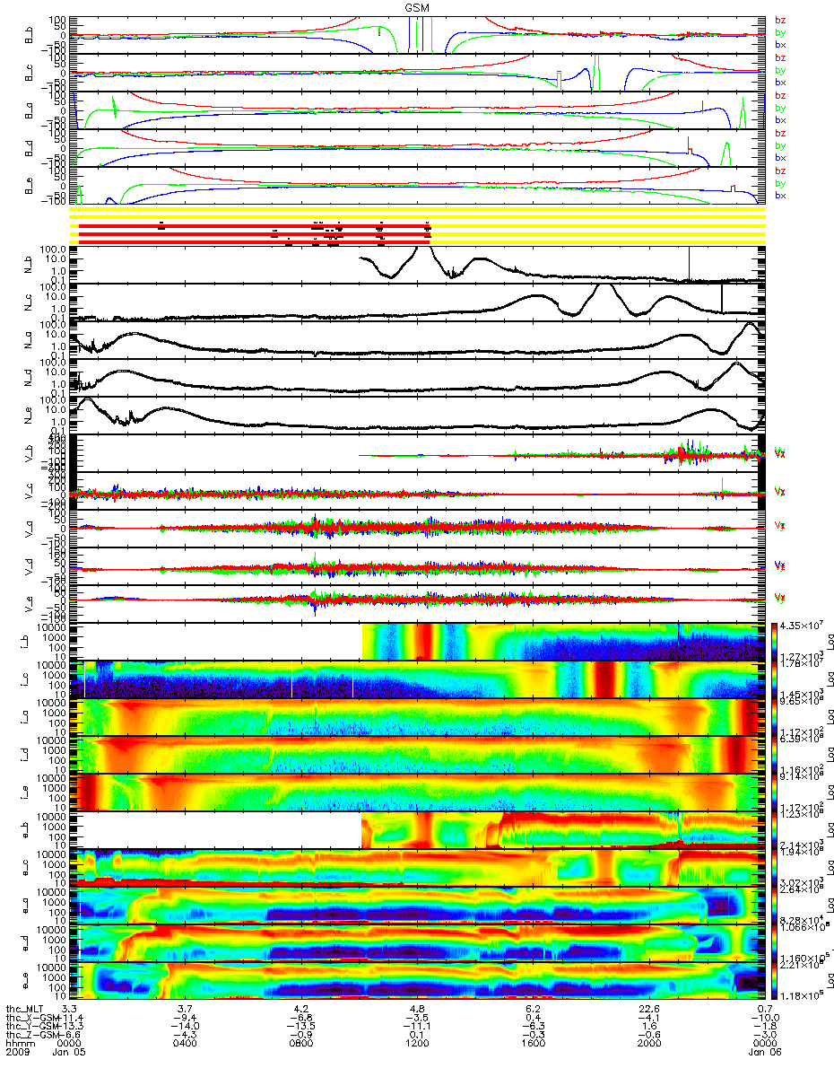Click the bx legend entry of B_e panel

(x=780, y=196)
